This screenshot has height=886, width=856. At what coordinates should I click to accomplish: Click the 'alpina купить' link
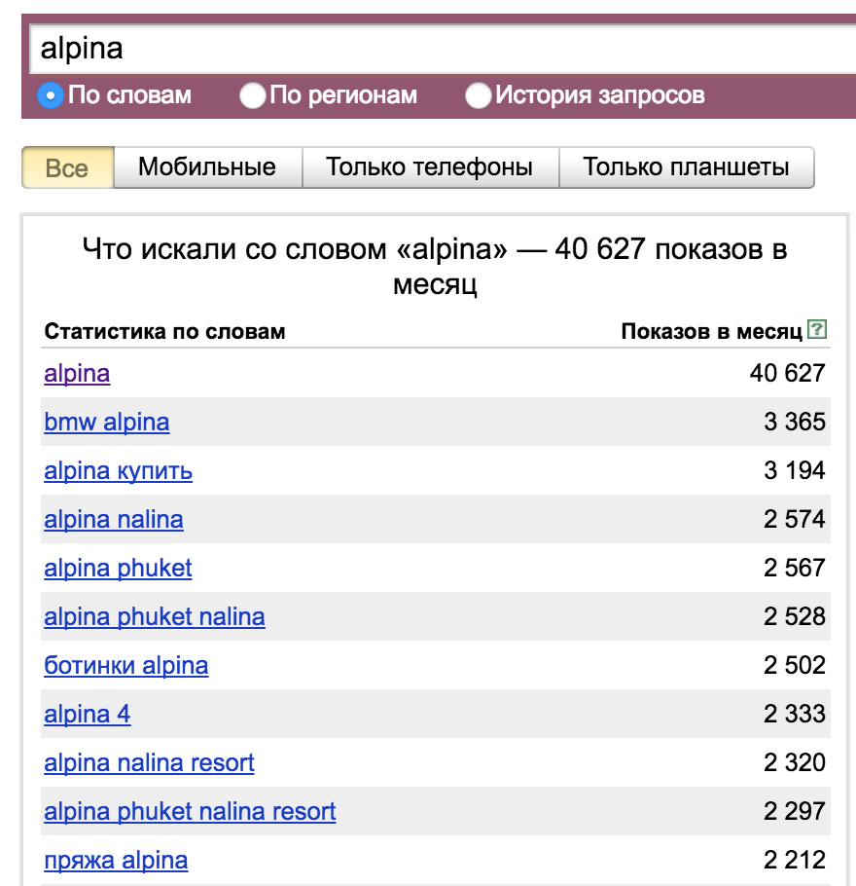pos(119,471)
